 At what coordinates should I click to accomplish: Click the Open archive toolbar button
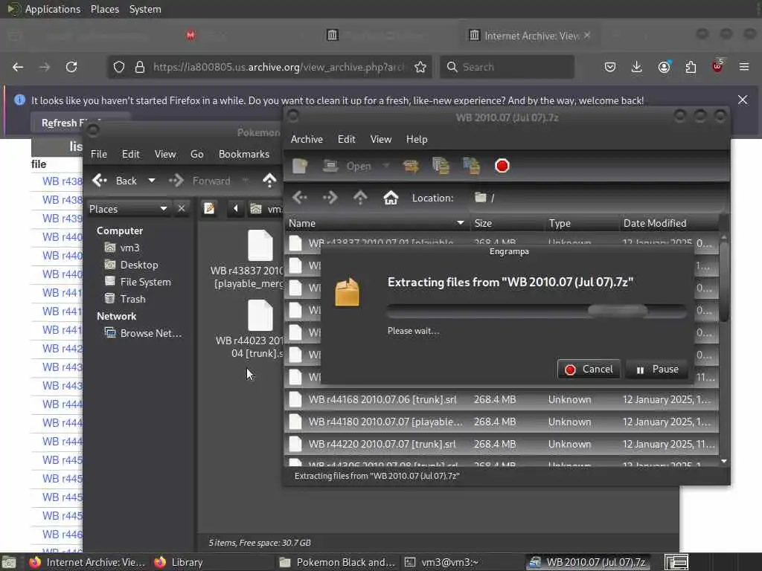point(347,166)
